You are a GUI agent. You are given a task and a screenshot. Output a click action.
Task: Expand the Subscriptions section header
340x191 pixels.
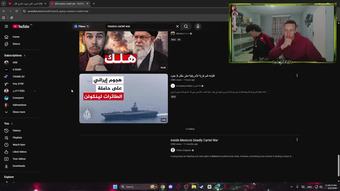[15, 55]
